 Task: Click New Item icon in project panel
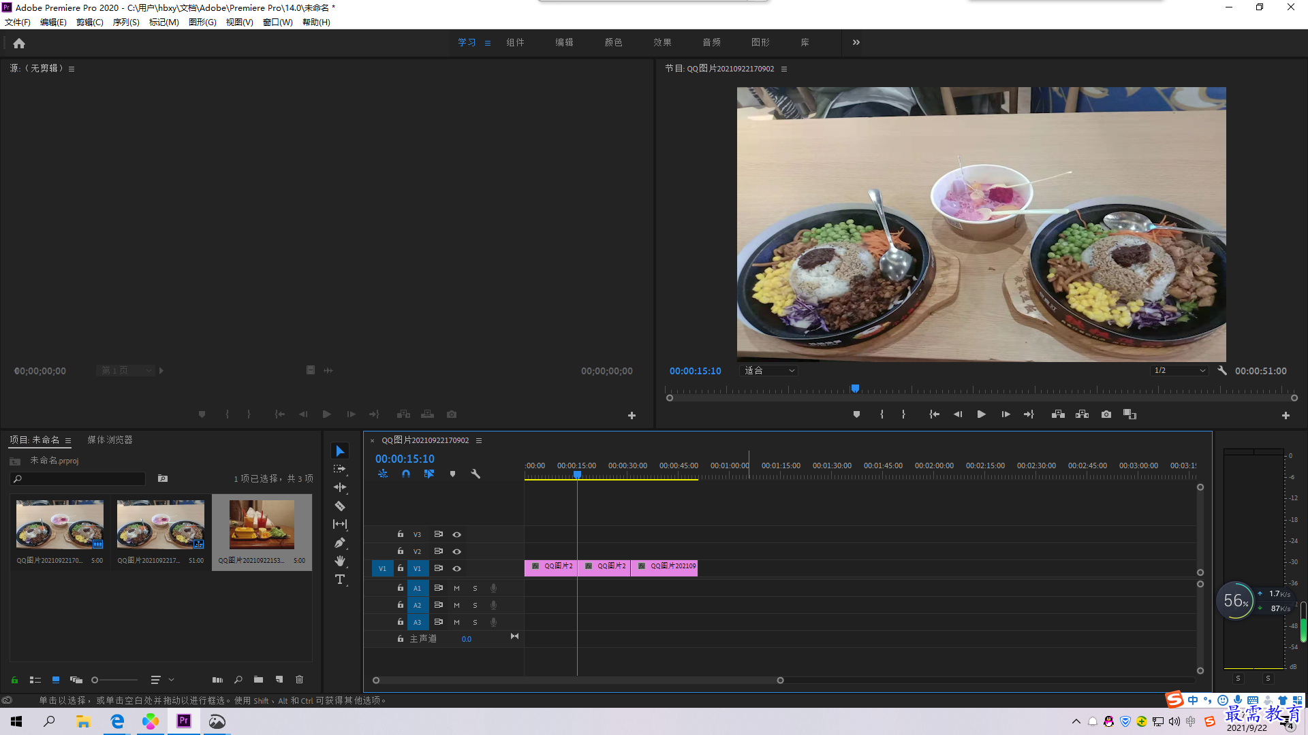(x=279, y=679)
